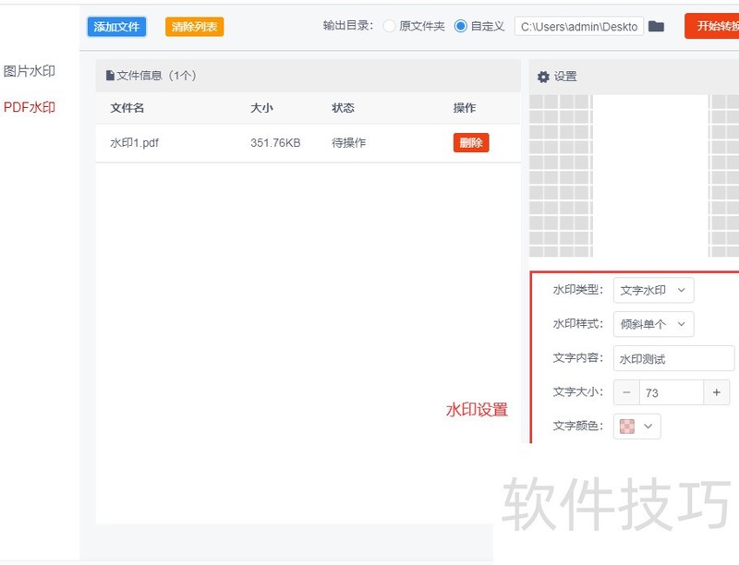Screen dimensions: 739x565
Task: Expand the 水印样式 dropdown
Action: coord(653,324)
